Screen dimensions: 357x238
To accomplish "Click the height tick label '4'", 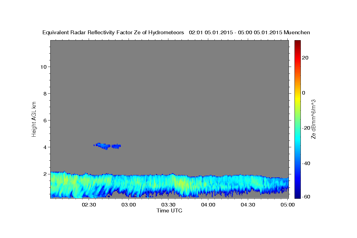I will click(x=45, y=147).
